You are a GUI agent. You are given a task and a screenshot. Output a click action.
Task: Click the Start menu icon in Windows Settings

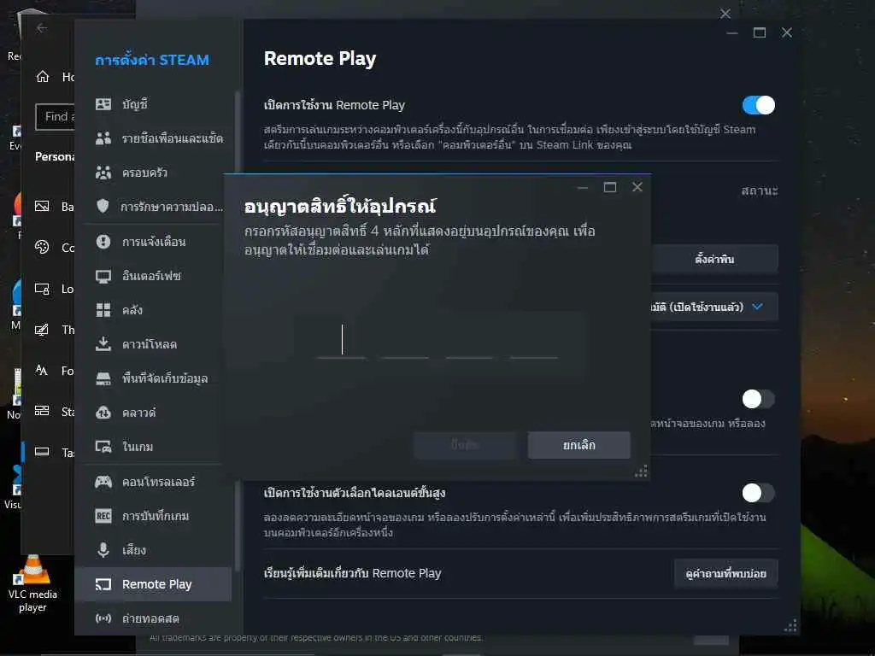tap(42, 411)
